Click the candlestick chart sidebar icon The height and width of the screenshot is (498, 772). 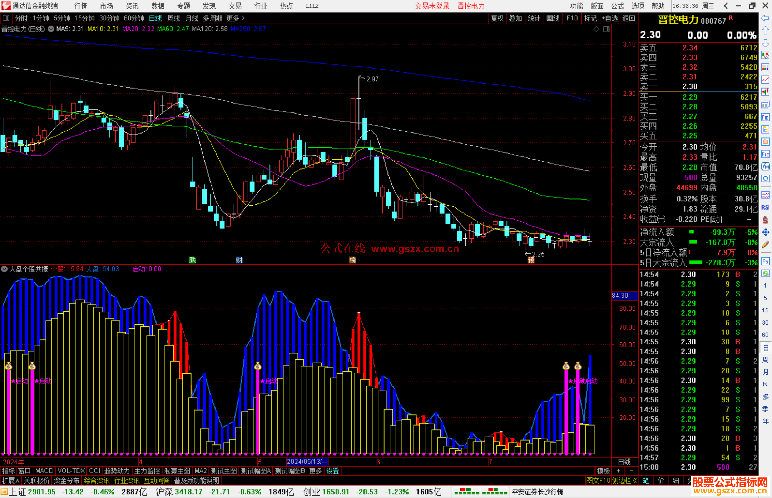[765, 92]
